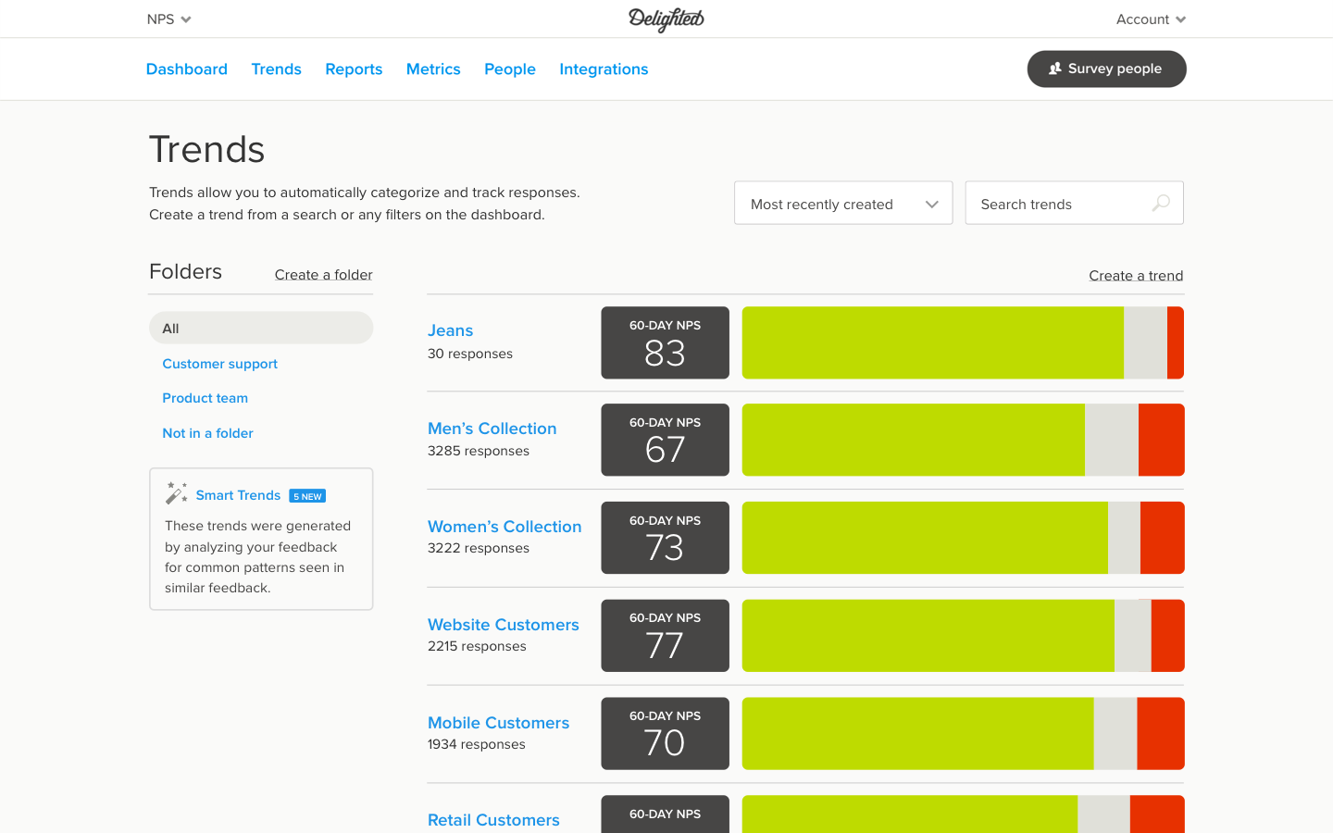Switch to the Reports tab
The height and width of the screenshot is (833, 1333).
coord(354,69)
